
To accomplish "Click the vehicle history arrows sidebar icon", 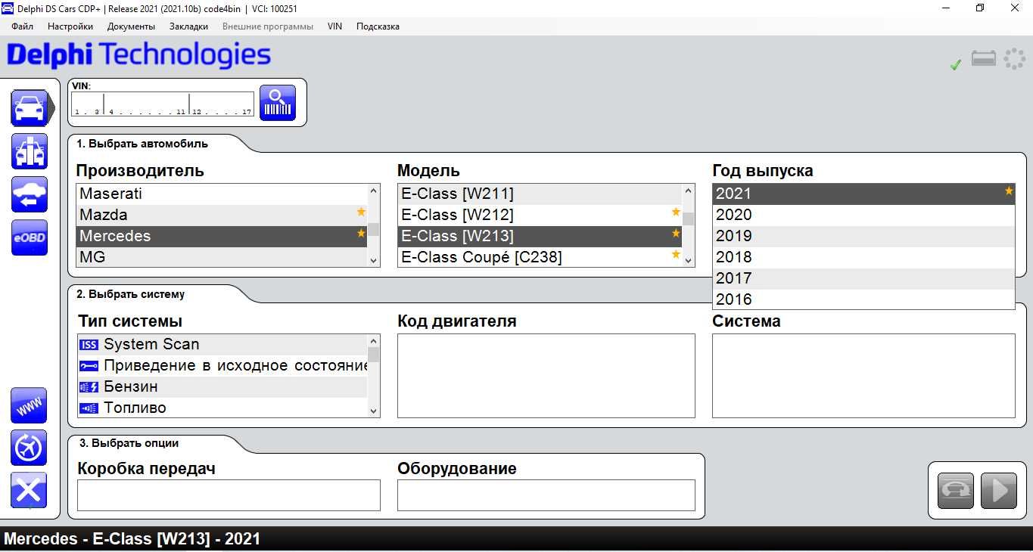I will (x=30, y=194).
